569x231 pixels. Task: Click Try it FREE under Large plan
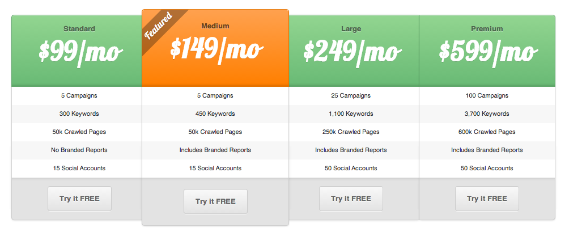(351, 199)
